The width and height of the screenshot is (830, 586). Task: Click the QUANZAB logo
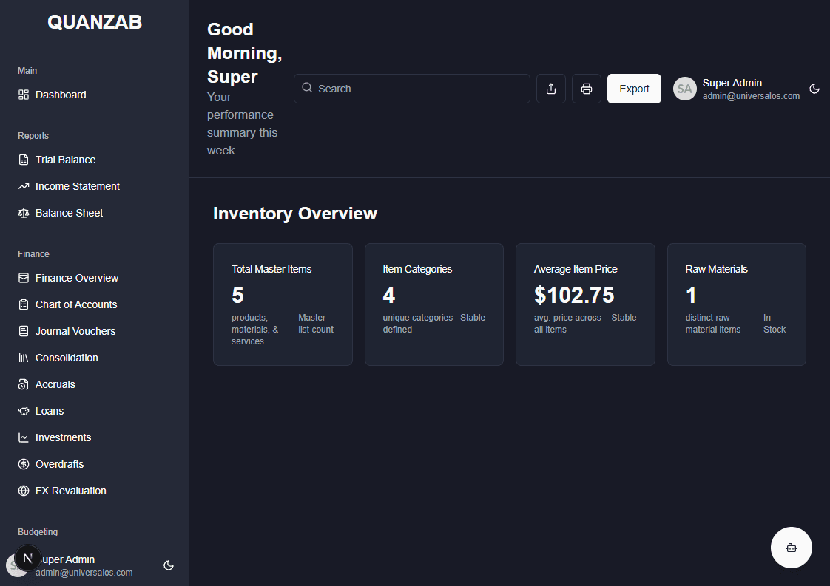[x=95, y=22]
